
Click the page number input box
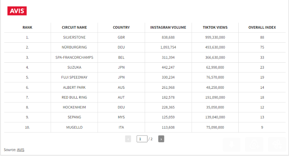click(x=142, y=139)
